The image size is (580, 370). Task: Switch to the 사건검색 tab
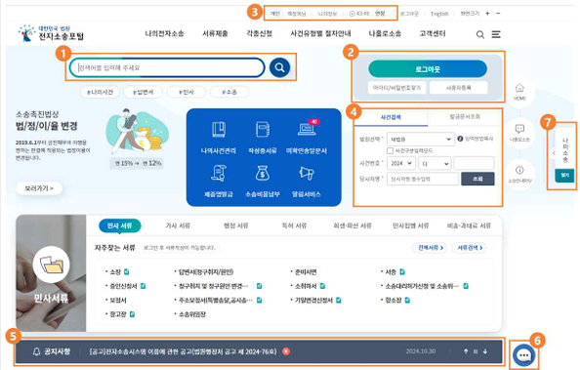[391, 117]
